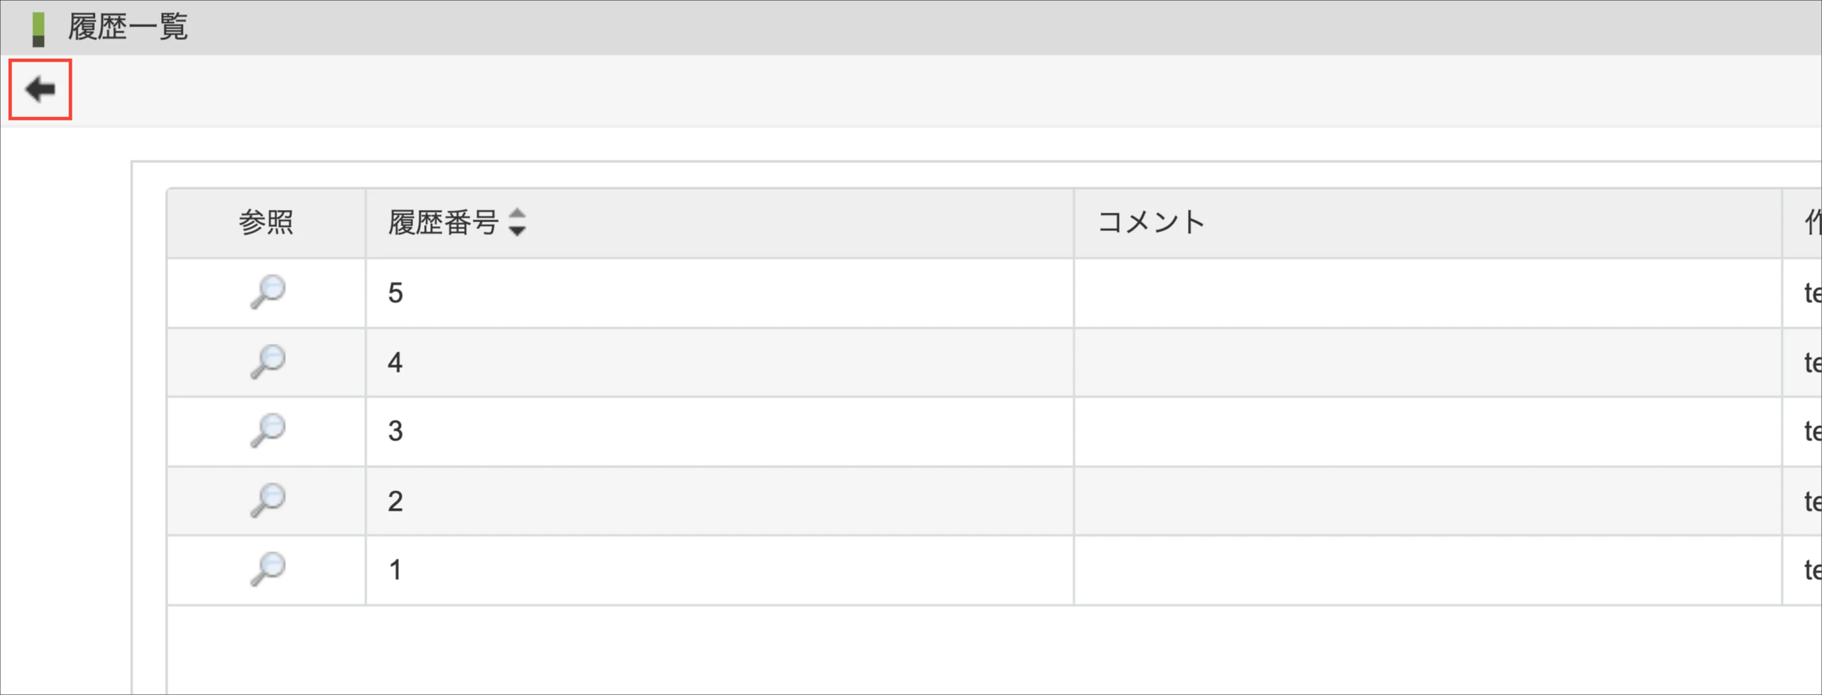Click the 参照 column header
Image resolution: width=1822 pixels, height=695 pixels.
tap(266, 222)
